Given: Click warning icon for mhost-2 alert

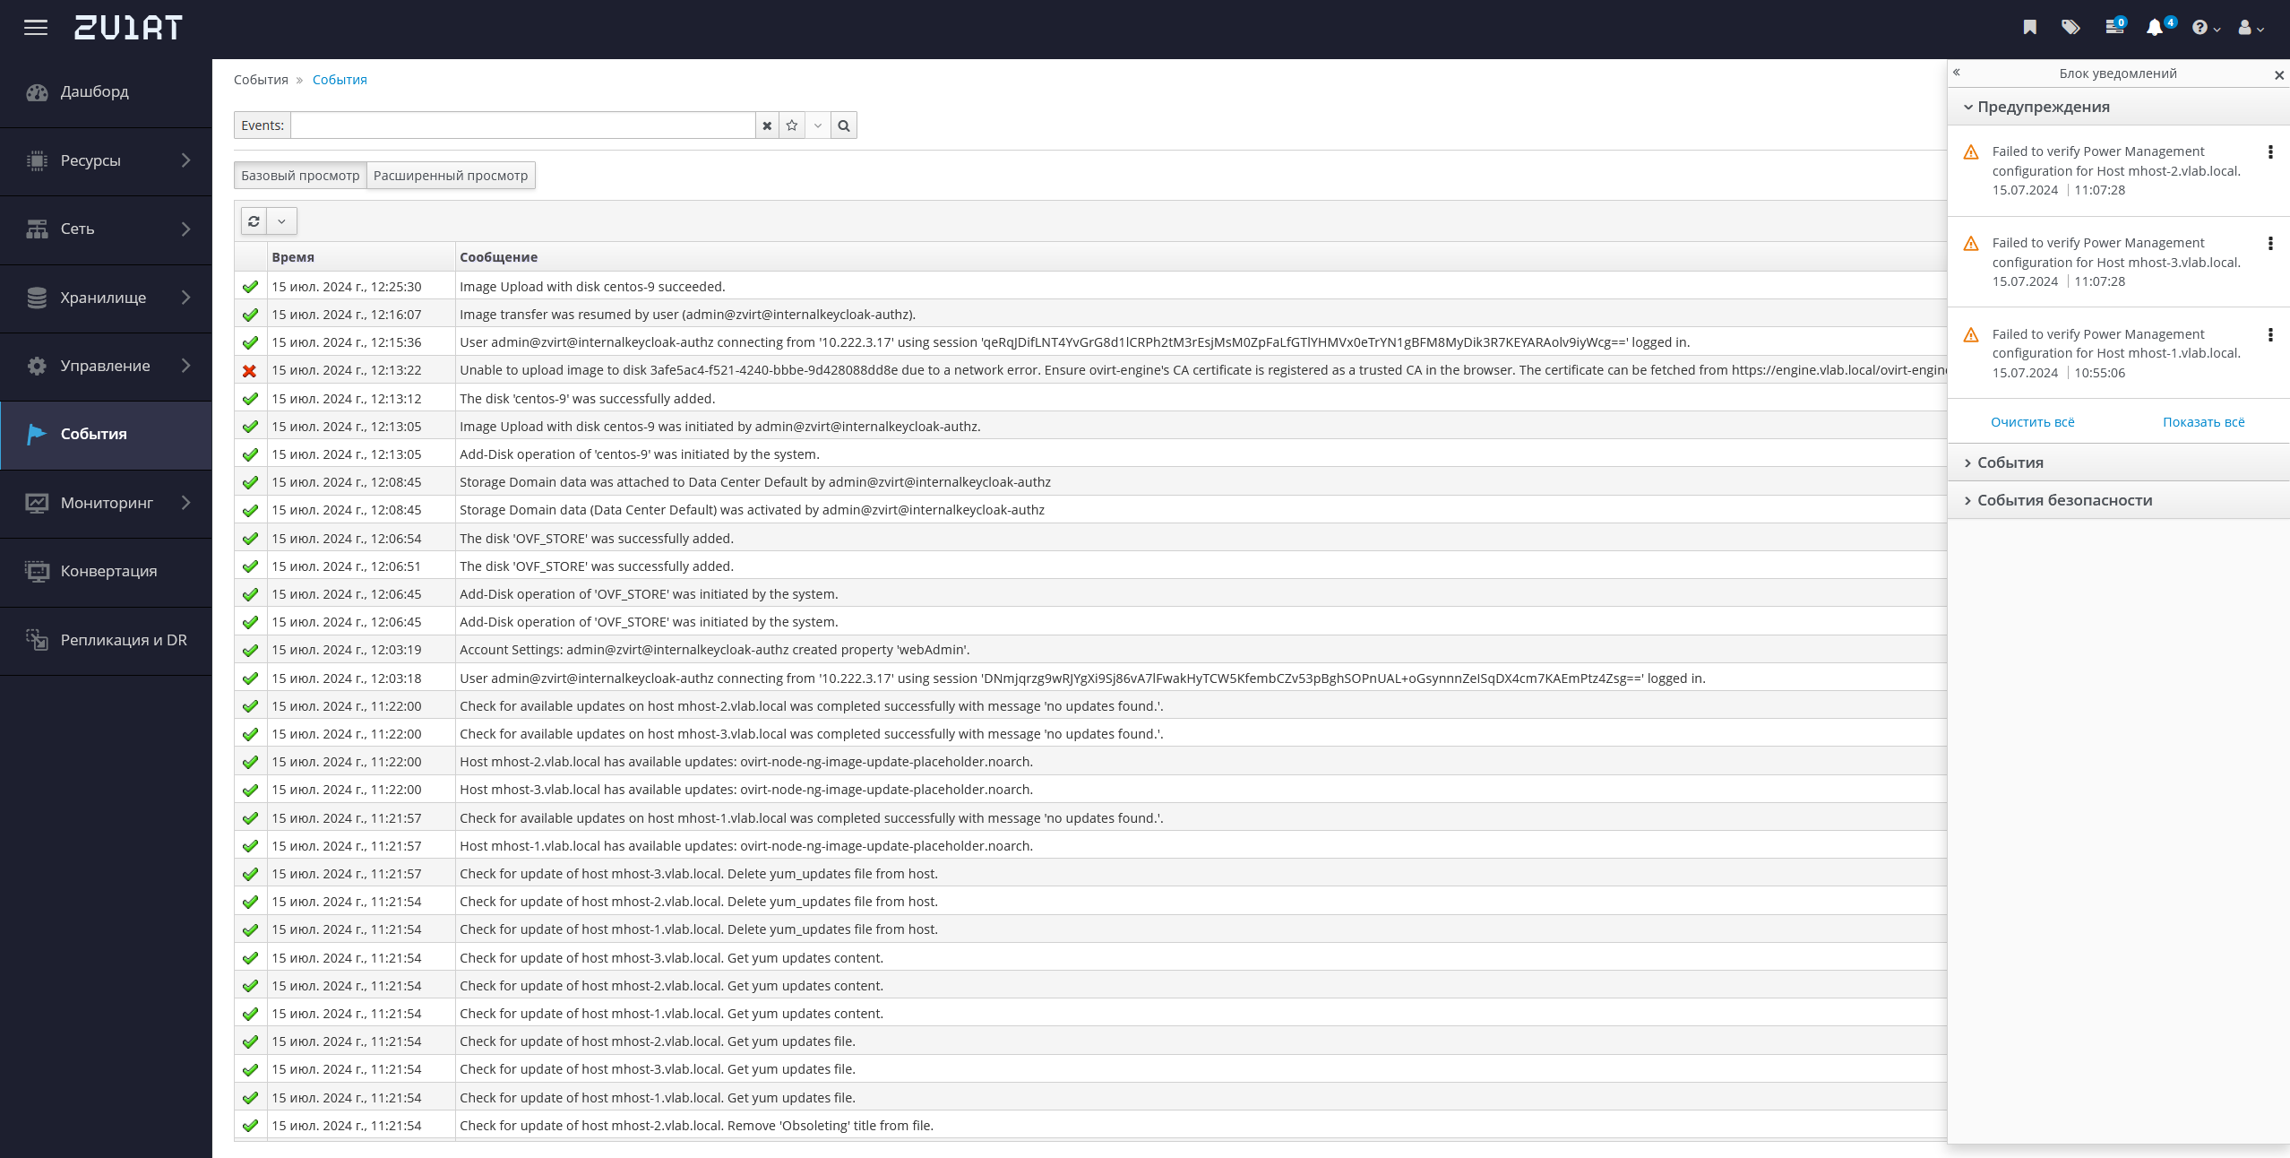Looking at the screenshot, I should pos(1971,152).
